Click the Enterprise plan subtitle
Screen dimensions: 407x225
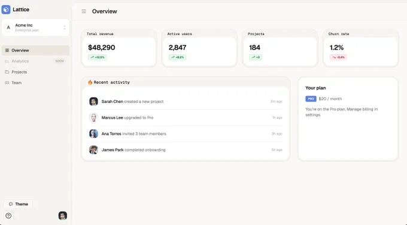27,30
